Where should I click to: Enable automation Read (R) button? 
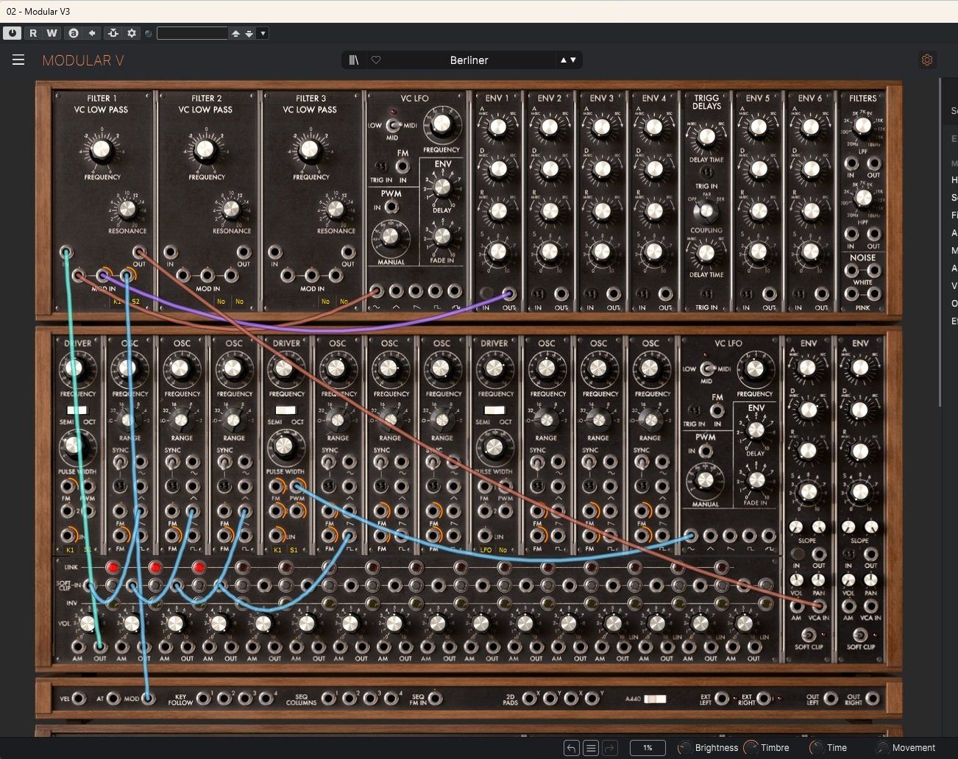[33, 33]
